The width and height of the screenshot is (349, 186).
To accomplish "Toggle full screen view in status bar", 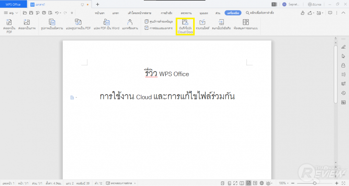I will (235, 183).
